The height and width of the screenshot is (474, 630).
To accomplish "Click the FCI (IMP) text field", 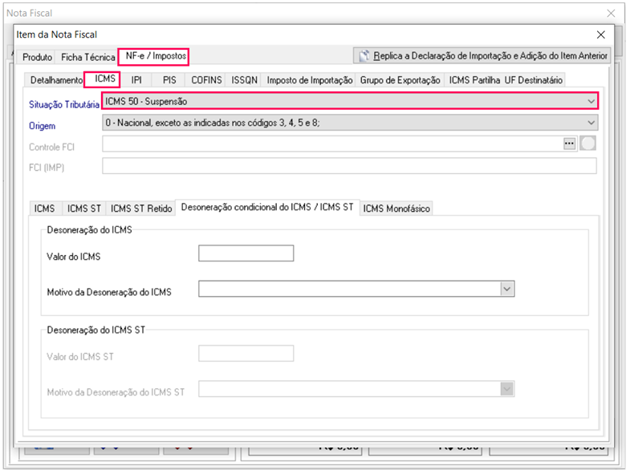I will [x=349, y=166].
